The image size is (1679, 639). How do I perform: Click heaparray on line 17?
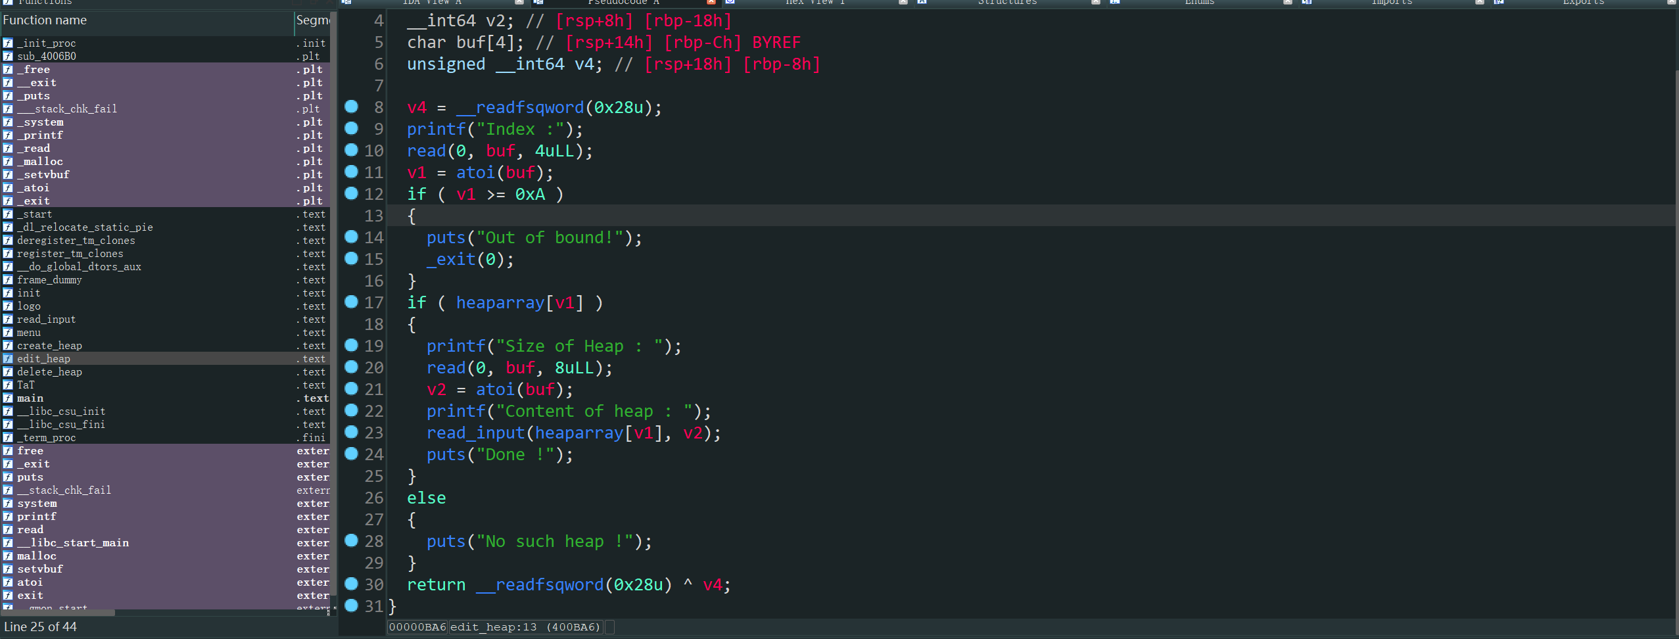[x=500, y=302]
